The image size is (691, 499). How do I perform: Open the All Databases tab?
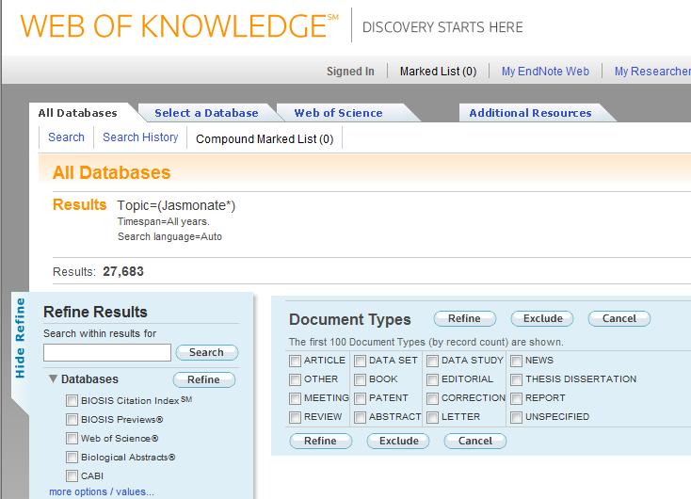click(77, 113)
